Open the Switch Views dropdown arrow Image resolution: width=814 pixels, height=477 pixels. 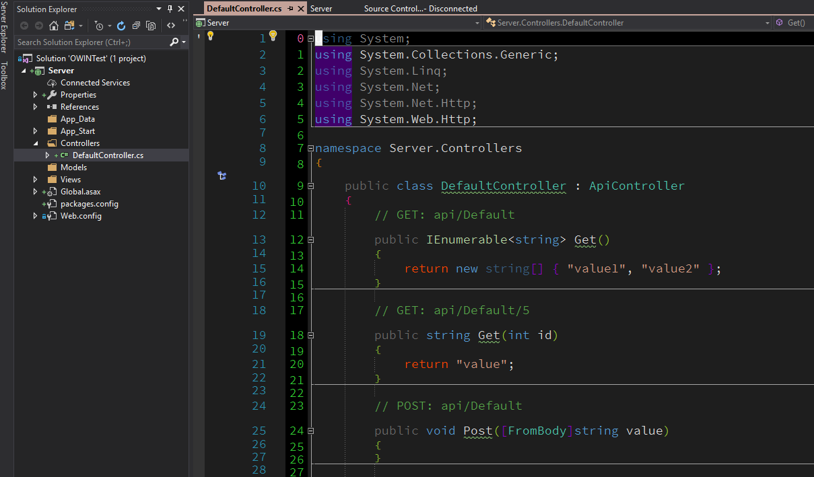[81, 26]
